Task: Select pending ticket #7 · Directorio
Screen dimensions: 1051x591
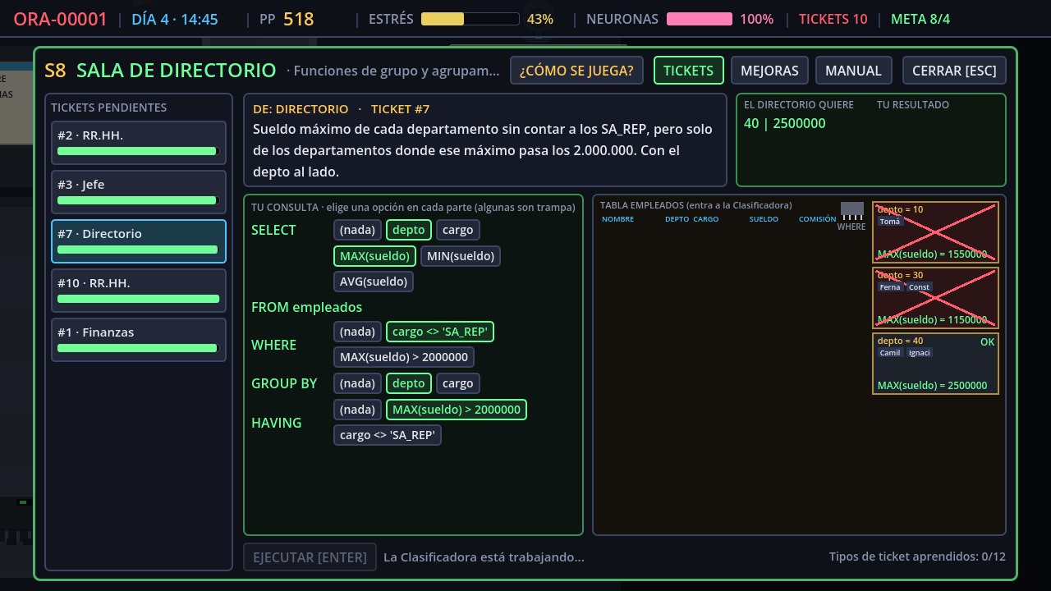Action: click(x=139, y=241)
